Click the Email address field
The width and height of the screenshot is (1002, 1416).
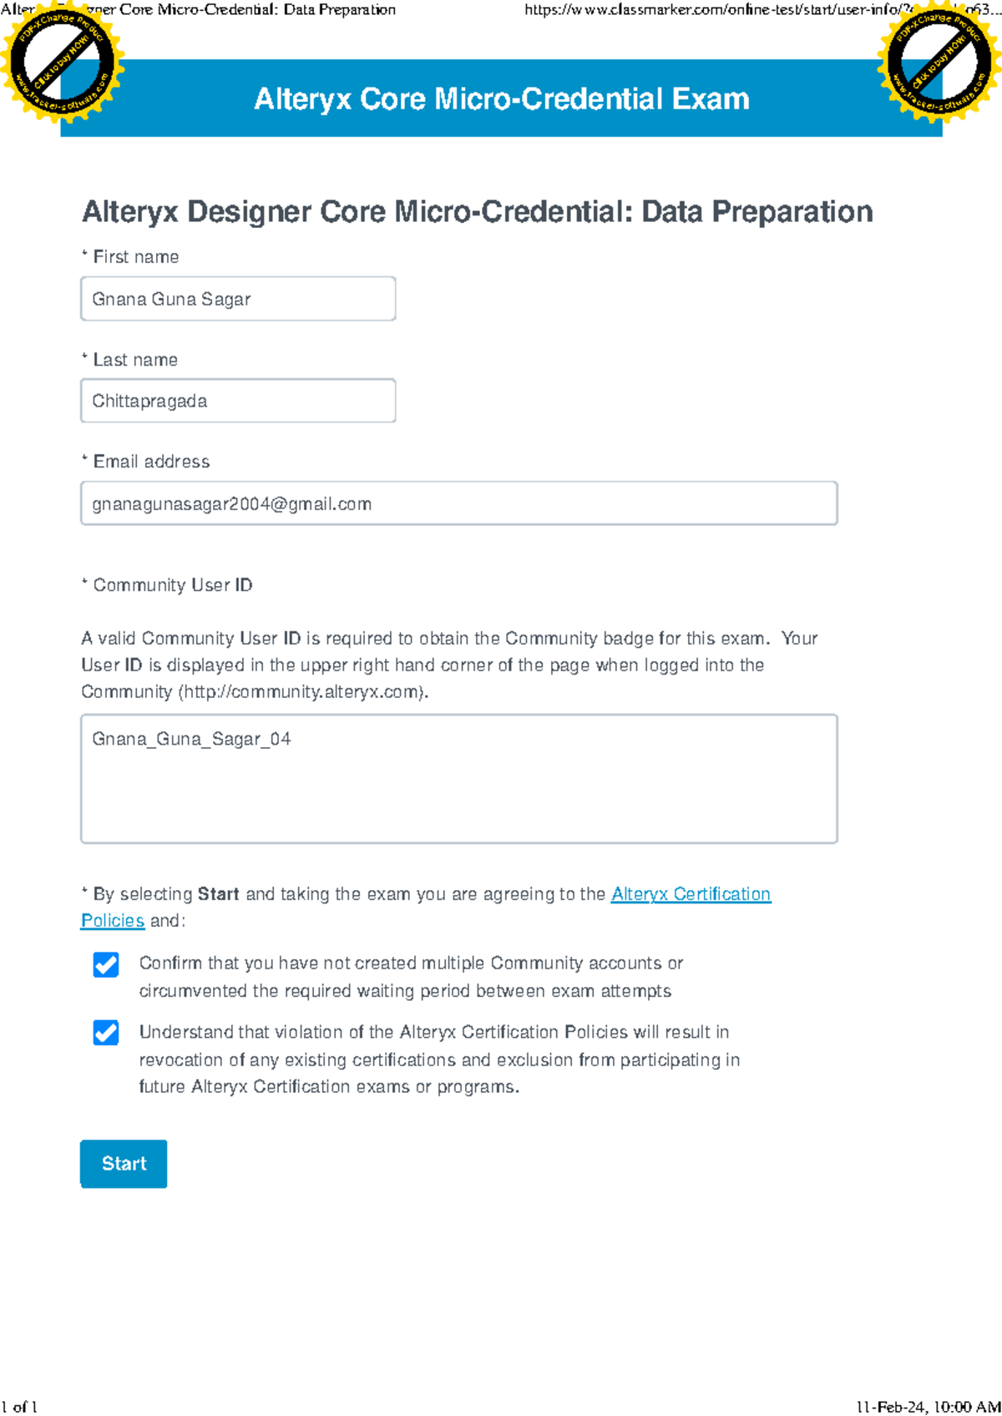(459, 503)
